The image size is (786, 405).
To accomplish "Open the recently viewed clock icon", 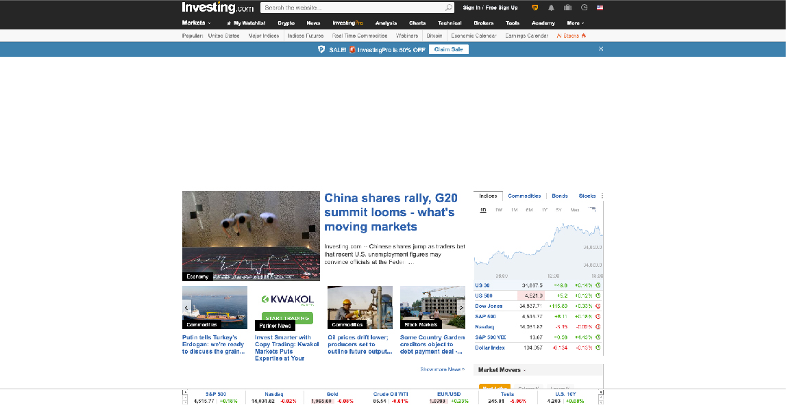I will click(584, 8).
